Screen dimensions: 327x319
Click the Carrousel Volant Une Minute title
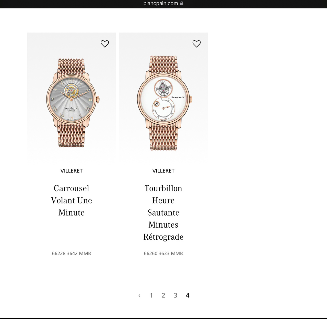point(72,200)
